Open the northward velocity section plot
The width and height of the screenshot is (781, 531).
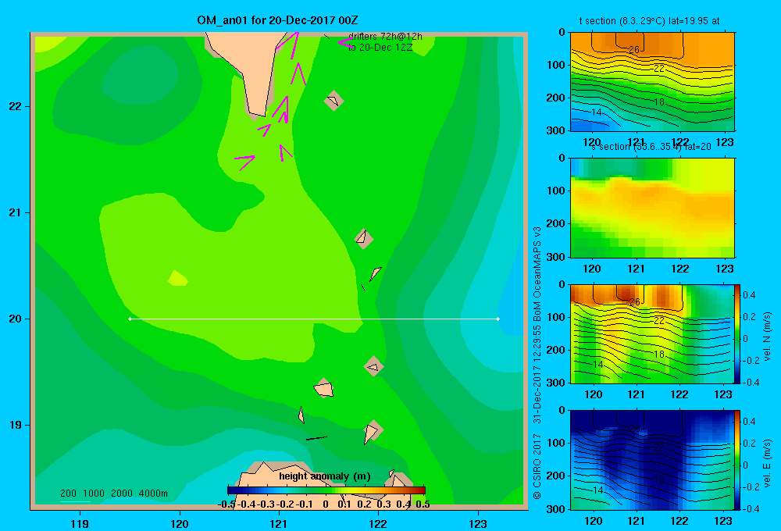(x=652, y=333)
